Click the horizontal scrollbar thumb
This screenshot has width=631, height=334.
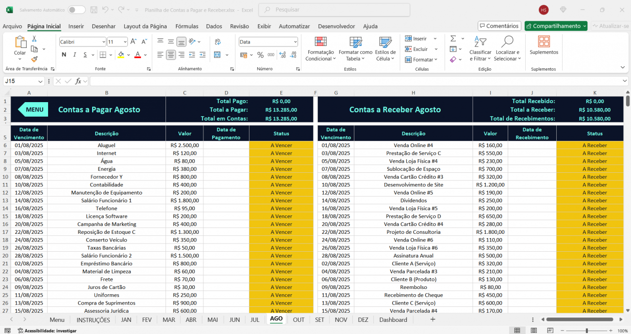(580, 319)
